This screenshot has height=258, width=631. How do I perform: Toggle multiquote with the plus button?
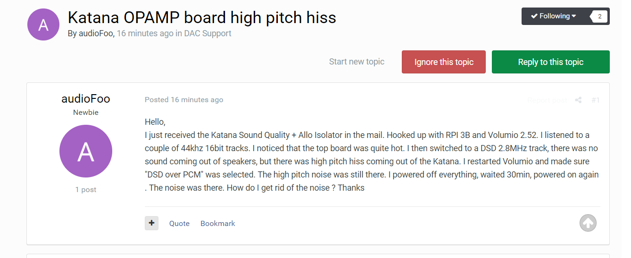pyautogui.click(x=151, y=223)
